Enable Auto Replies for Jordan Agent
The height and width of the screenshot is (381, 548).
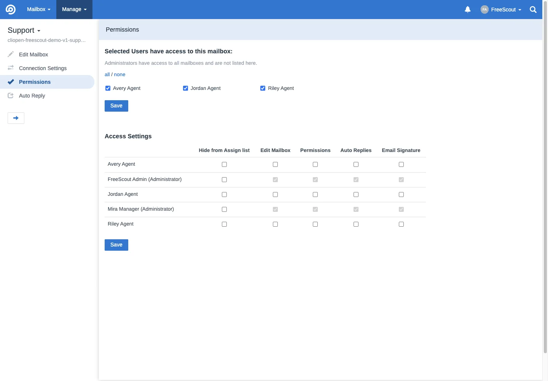click(x=356, y=195)
